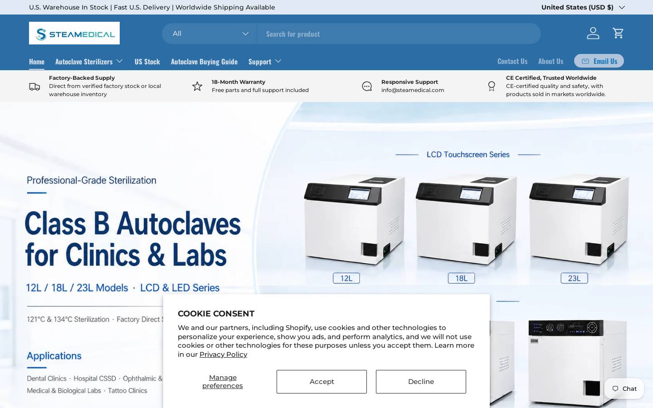Click the CE certification ribbon icon
Viewport: 653px width, 408px height.
(x=492, y=86)
